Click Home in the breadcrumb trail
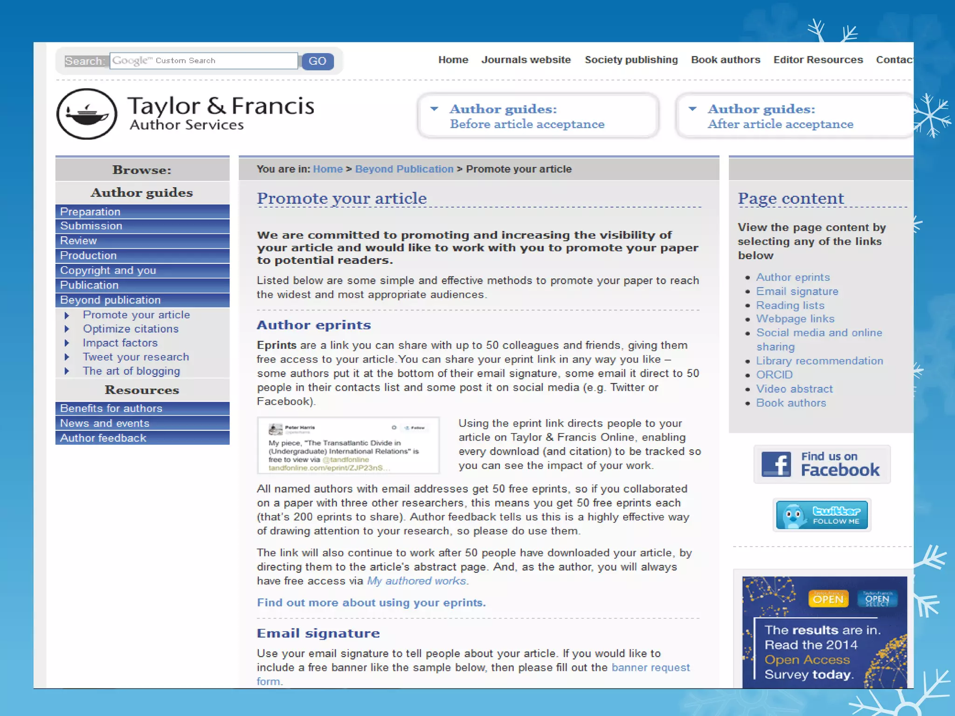Image resolution: width=955 pixels, height=716 pixels. tap(328, 169)
